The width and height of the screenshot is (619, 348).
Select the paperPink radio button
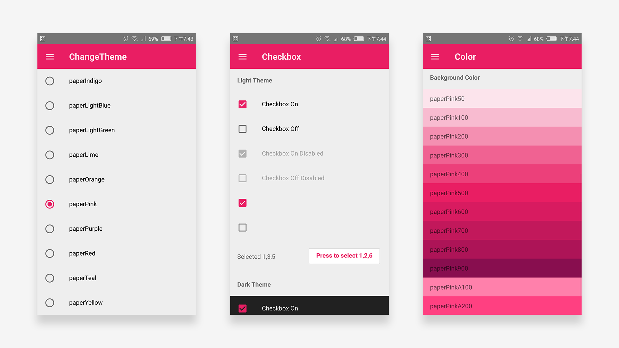(x=50, y=204)
